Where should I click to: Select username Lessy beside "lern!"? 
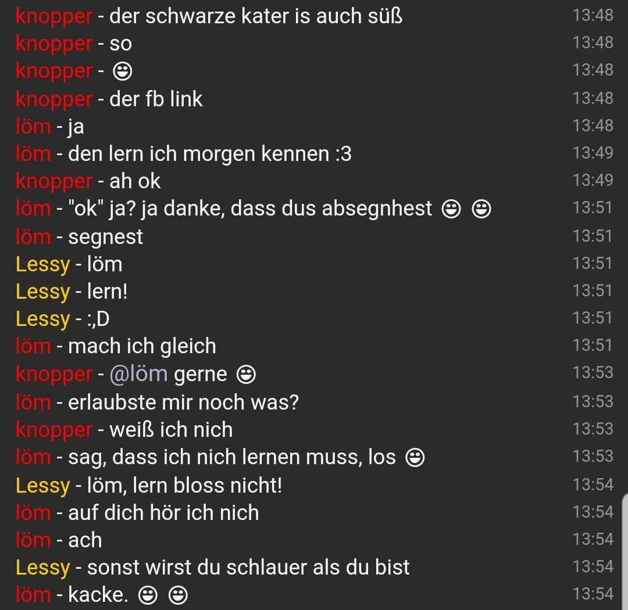pyautogui.click(x=43, y=292)
